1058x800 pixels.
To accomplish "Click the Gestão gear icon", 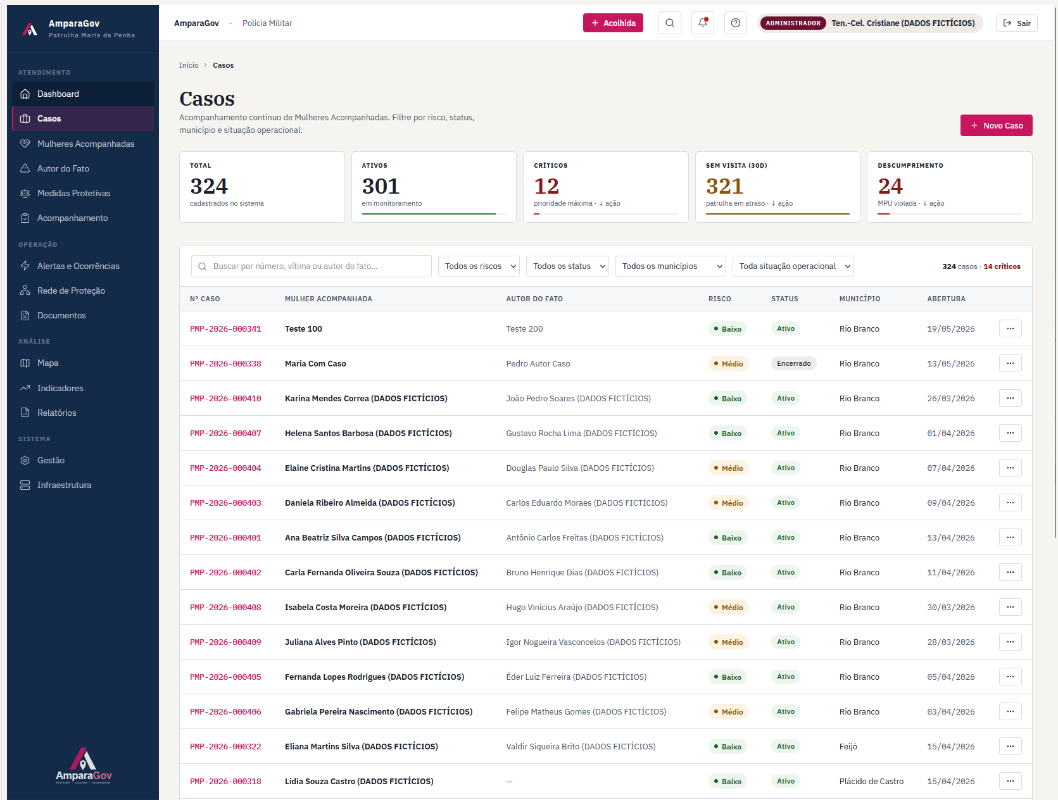I will click(x=25, y=460).
